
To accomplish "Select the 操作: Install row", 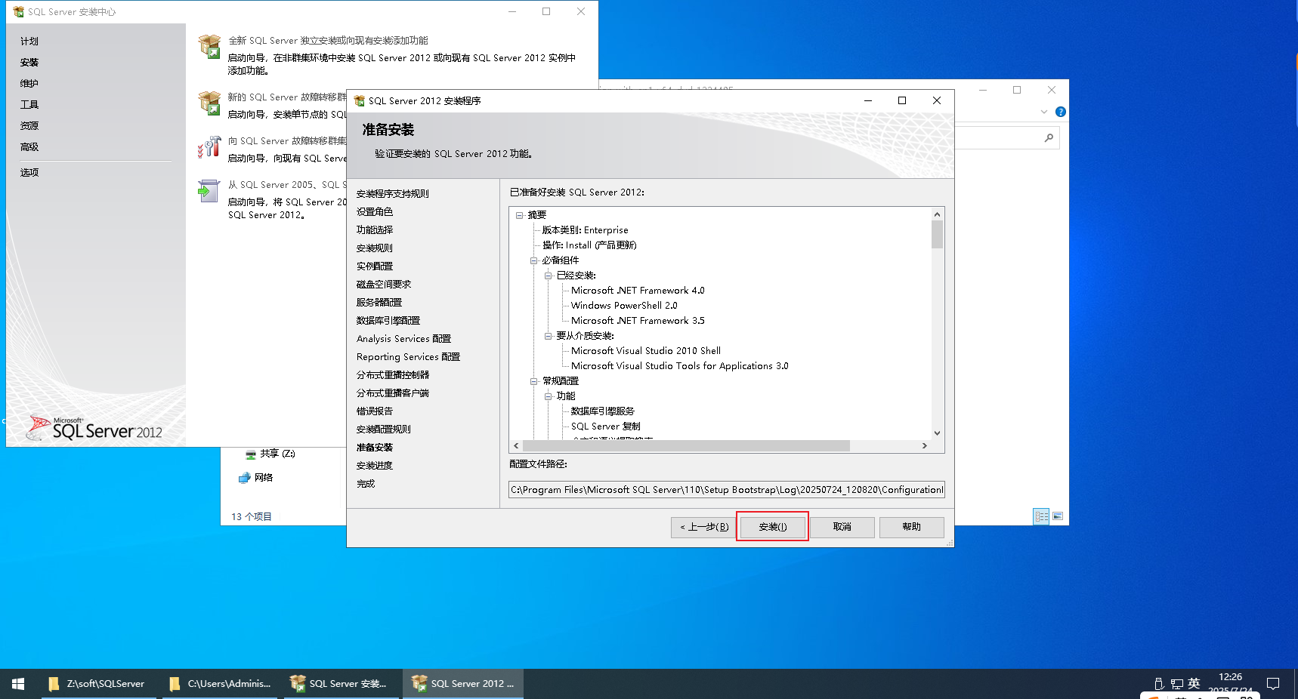I will [589, 245].
